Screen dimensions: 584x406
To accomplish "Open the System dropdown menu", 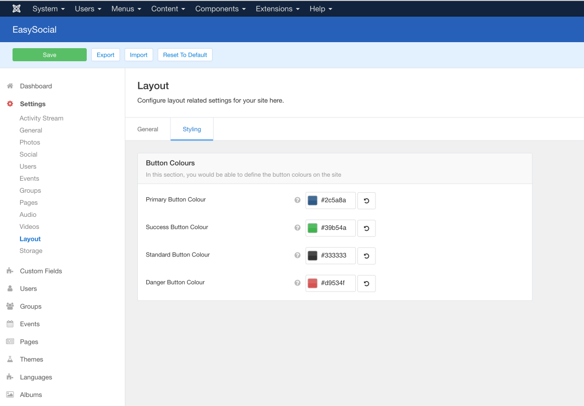I will (49, 9).
